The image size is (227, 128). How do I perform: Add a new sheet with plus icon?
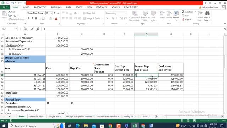156,117
